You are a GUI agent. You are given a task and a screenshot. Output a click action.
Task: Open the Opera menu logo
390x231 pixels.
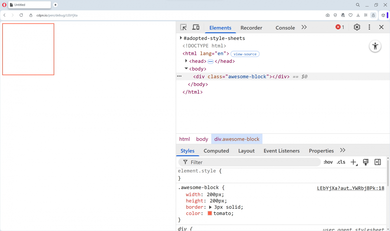click(x=4, y=5)
